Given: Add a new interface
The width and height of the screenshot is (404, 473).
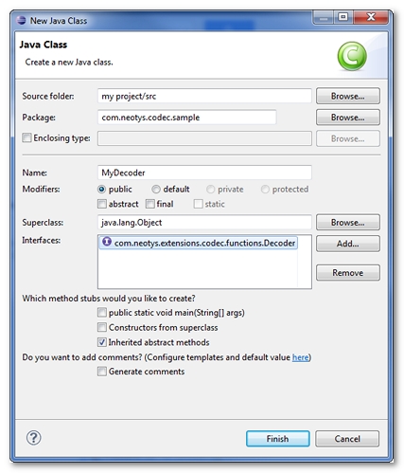Looking at the screenshot, I should (348, 244).
